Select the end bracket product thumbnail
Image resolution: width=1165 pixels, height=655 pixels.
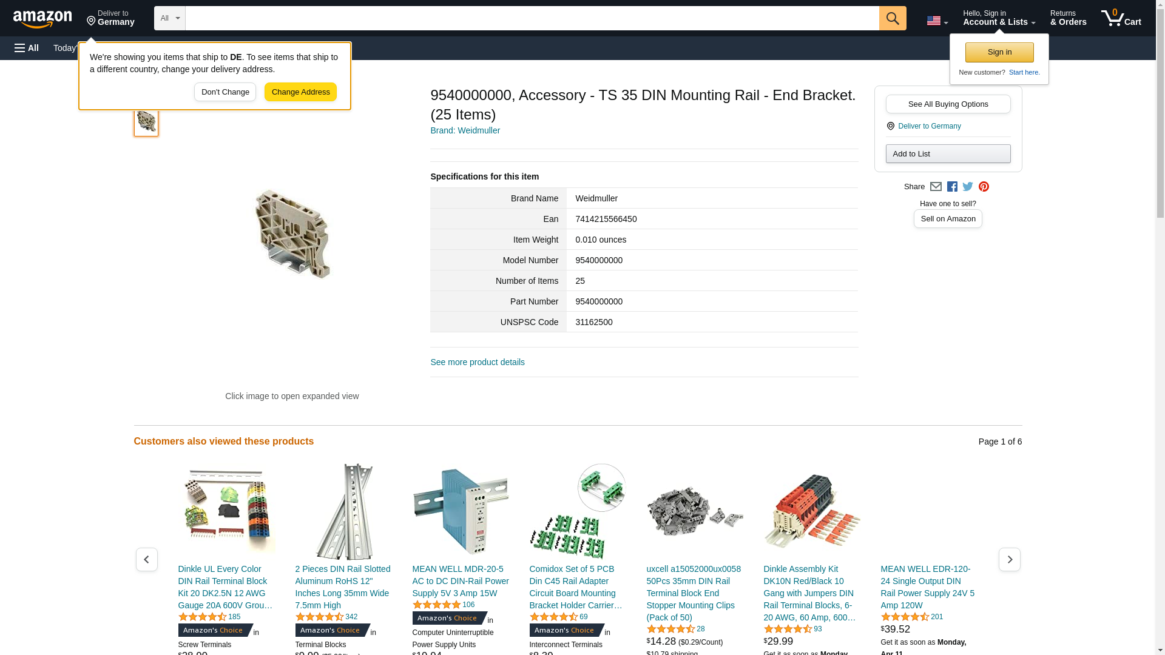[146, 121]
